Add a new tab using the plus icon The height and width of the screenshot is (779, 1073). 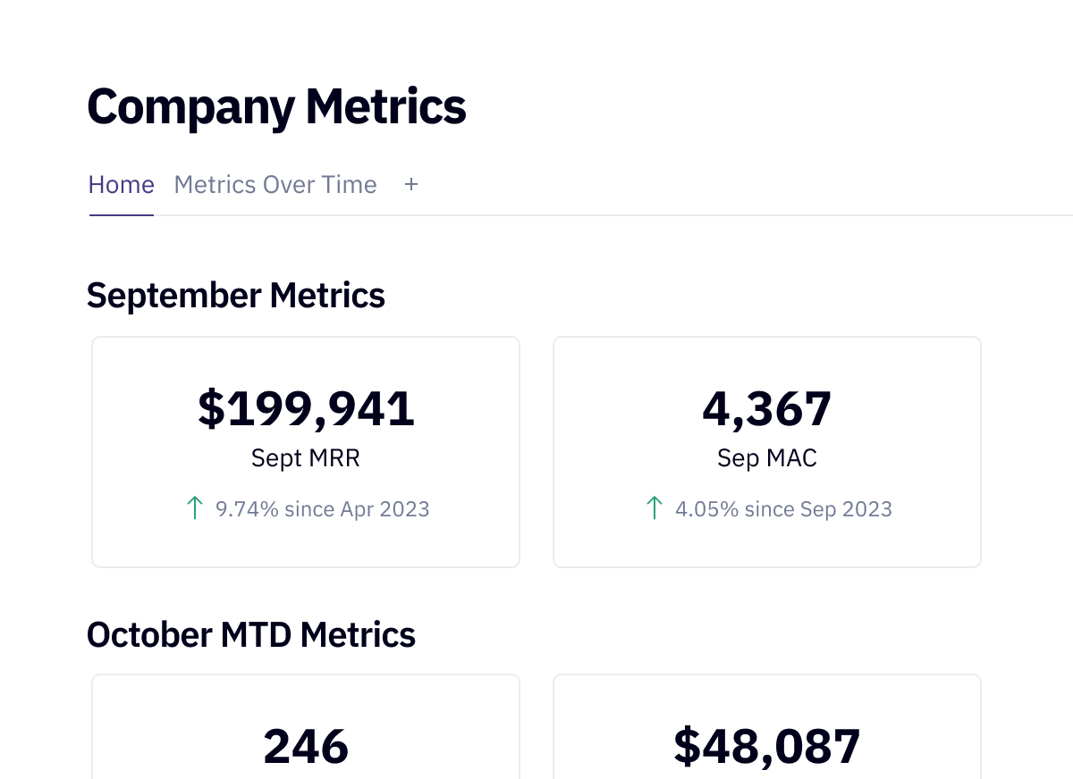[x=411, y=184]
